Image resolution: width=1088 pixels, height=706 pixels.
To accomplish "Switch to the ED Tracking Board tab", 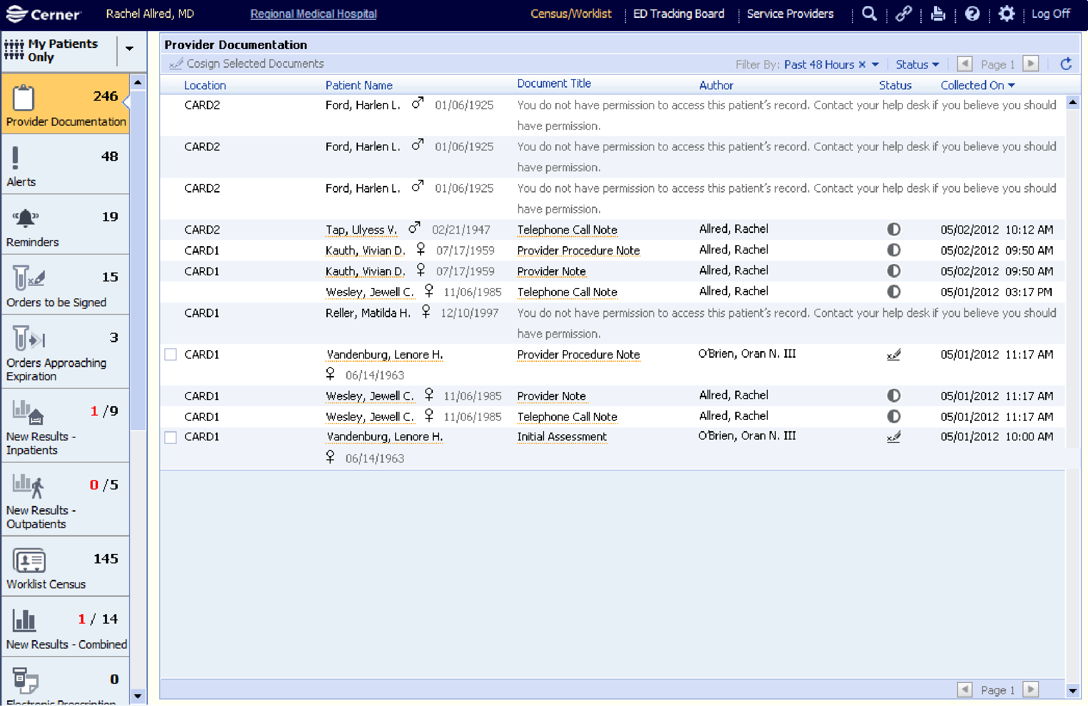I will click(x=678, y=14).
